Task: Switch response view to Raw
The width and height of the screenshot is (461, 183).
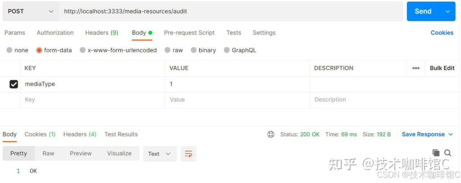Action: (48, 154)
